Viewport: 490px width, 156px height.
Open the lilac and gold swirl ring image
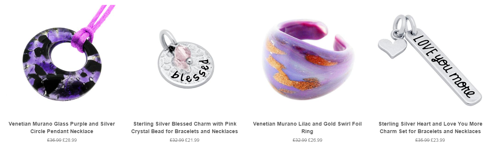pyautogui.click(x=308, y=60)
